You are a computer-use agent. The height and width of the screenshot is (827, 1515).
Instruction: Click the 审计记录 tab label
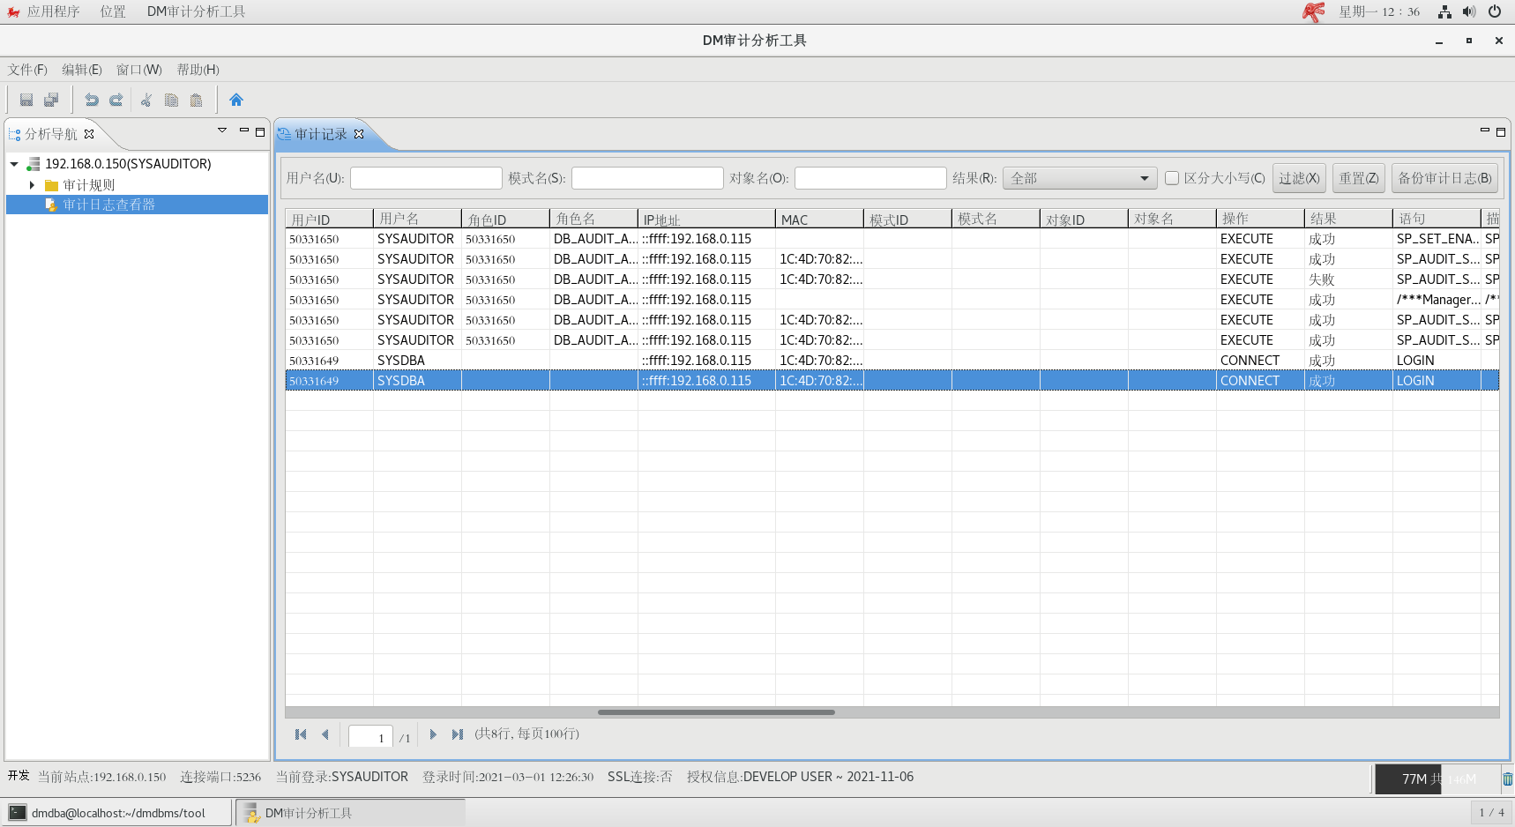321,134
